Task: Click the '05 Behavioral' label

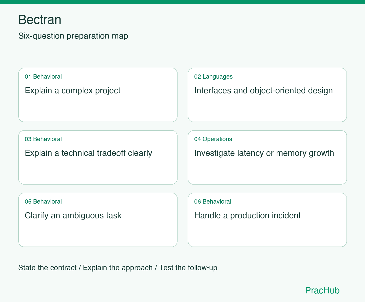Action: (x=43, y=202)
